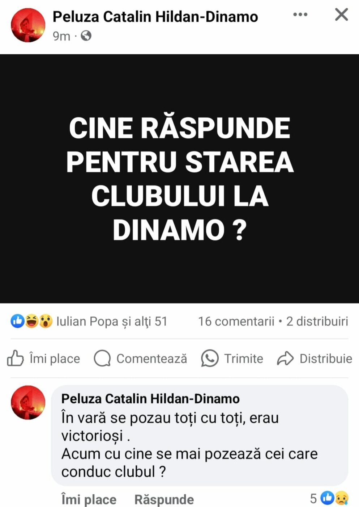Screen dimensions: 359x507
Task: Click the globe public visibility icon
Action: 86,36
